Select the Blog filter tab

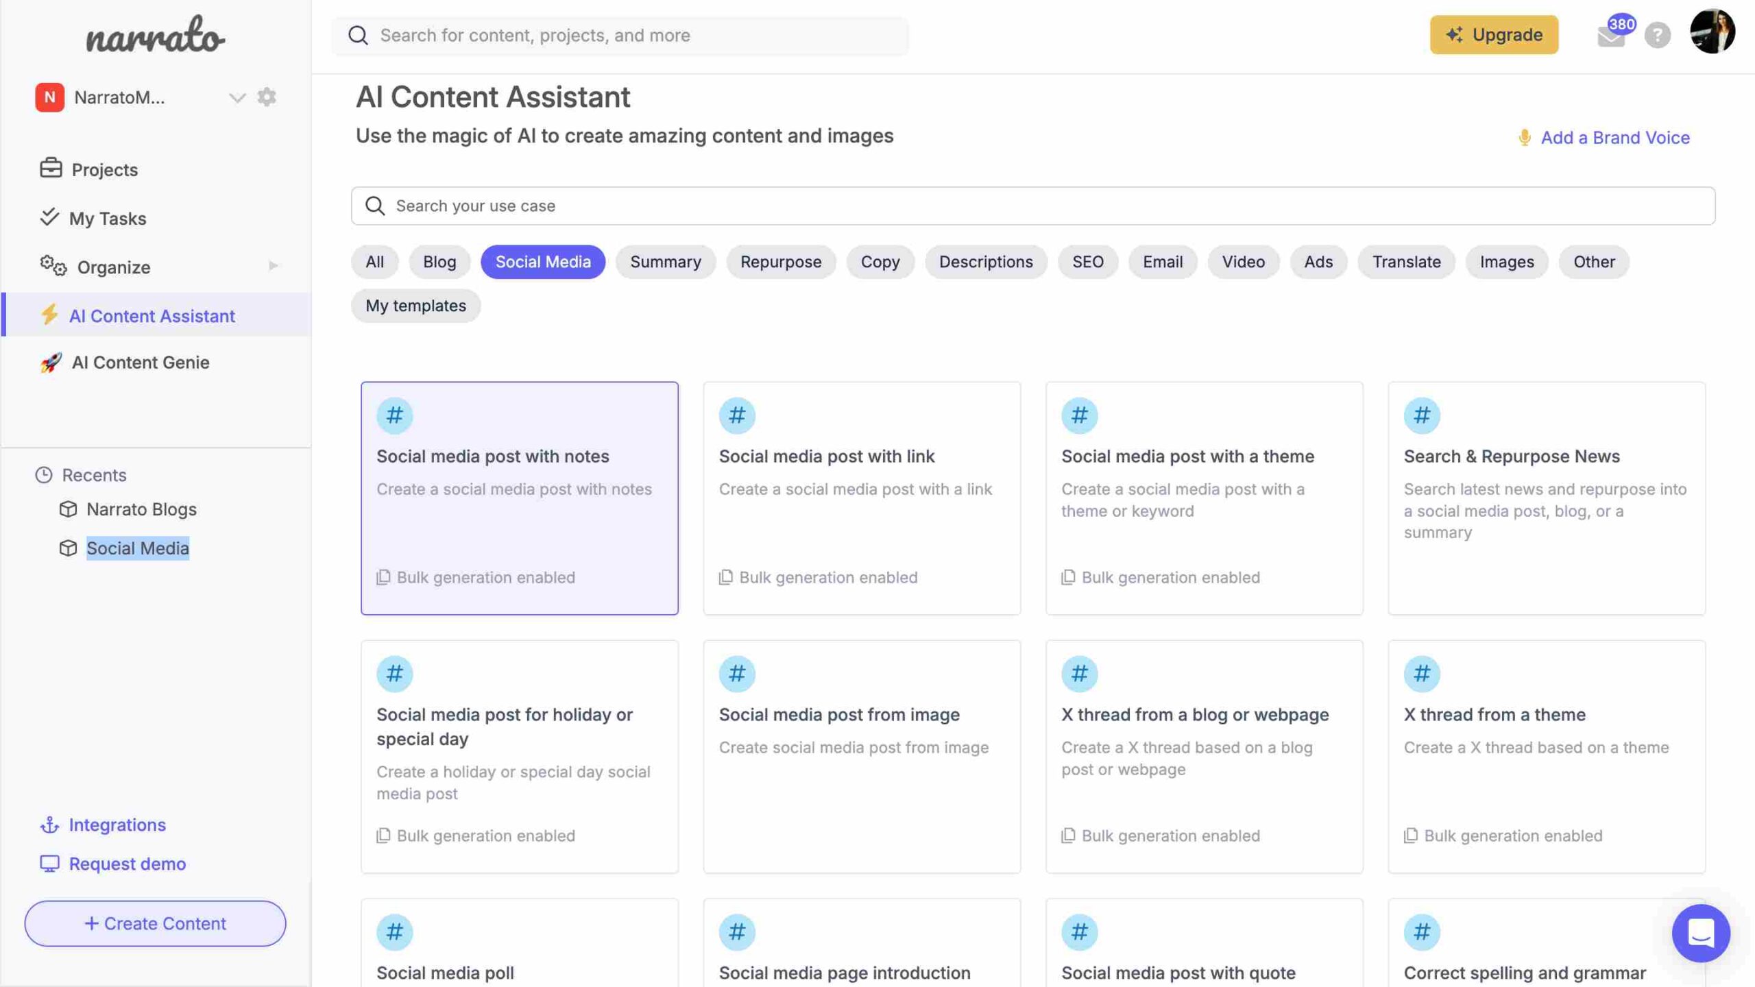point(439,262)
